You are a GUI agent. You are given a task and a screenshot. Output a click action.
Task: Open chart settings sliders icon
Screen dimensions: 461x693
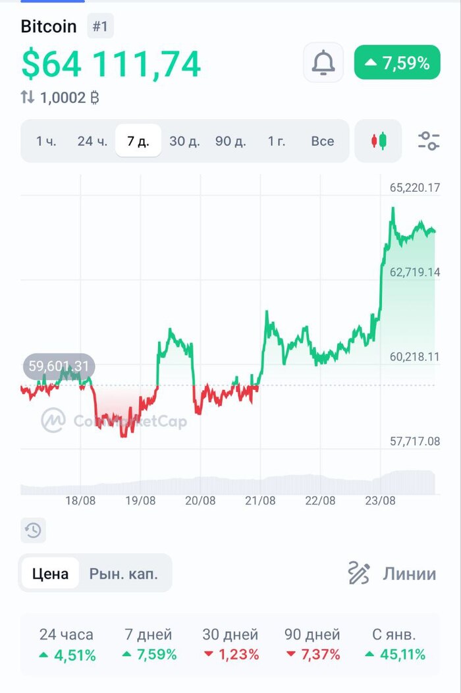(429, 140)
